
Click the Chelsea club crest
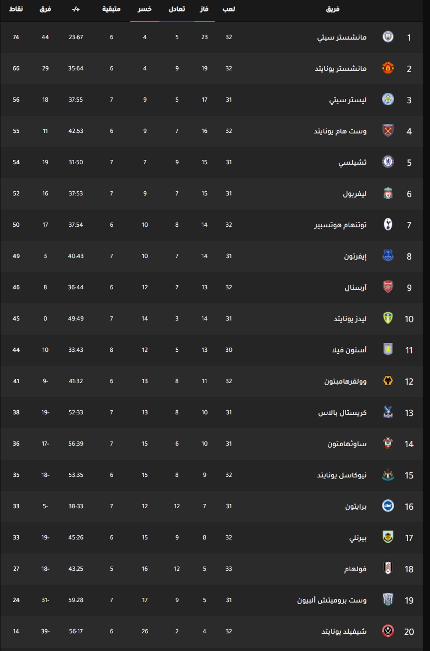click(x=388, y=162)
